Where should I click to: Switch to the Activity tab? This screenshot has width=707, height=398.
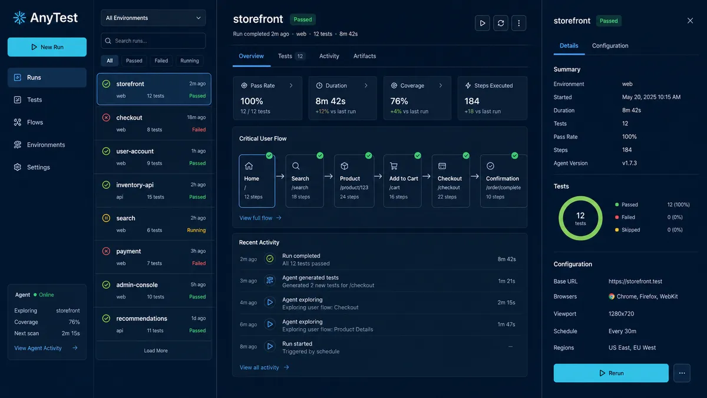coord(329,56)
